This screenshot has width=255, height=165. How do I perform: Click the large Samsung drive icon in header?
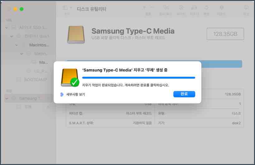coord(76,34)
